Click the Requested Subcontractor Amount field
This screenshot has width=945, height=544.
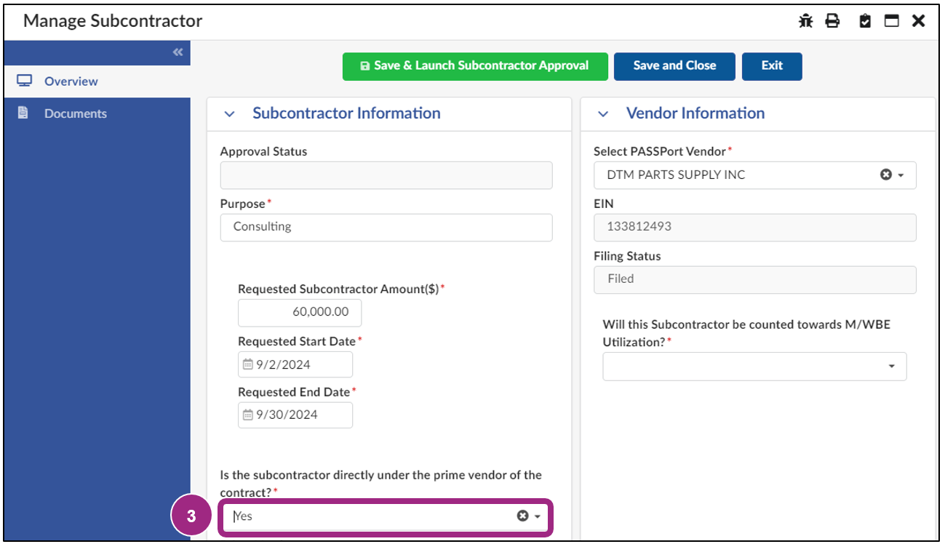(x=300, y=312)
